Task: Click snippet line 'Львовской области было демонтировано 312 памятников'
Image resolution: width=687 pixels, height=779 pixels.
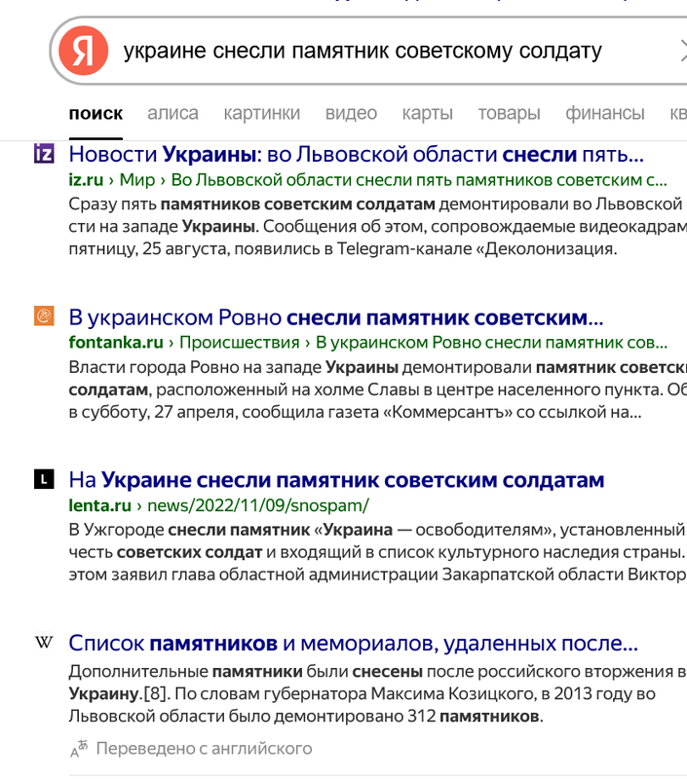Action: (306, 717)
